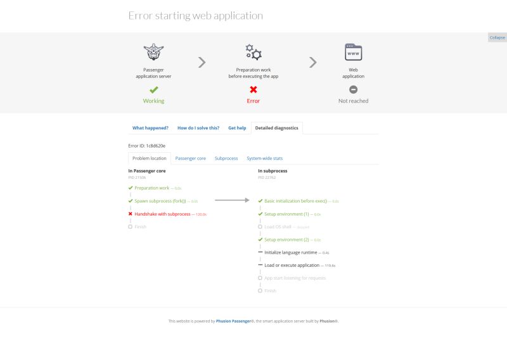Click the Handshake with subprocess step text
Image resolution: width=507 pixels, height=343 pixels.
tap(162, 214)
